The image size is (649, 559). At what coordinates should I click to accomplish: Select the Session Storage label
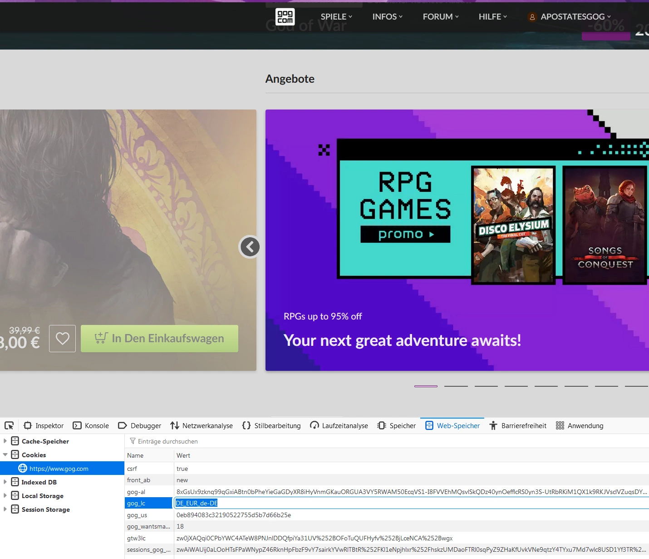(46, 509)
